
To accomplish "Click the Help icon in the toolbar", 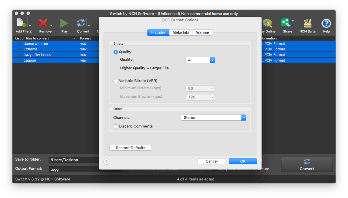I will 326,23.
